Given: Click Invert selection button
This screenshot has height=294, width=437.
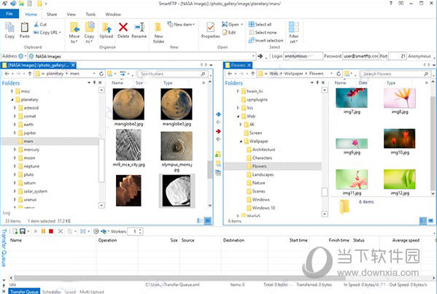Looking at the screenshot, I should click(266, 40).
